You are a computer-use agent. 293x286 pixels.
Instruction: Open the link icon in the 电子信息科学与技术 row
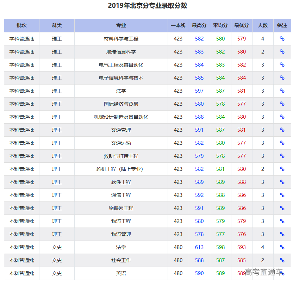pos(282,78)
